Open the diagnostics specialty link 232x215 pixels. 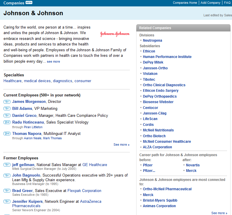pyautogui.click(x=63, y=81)
